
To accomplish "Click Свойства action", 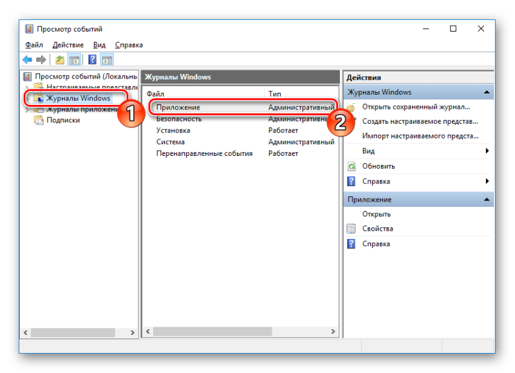I will click(377, 229).
